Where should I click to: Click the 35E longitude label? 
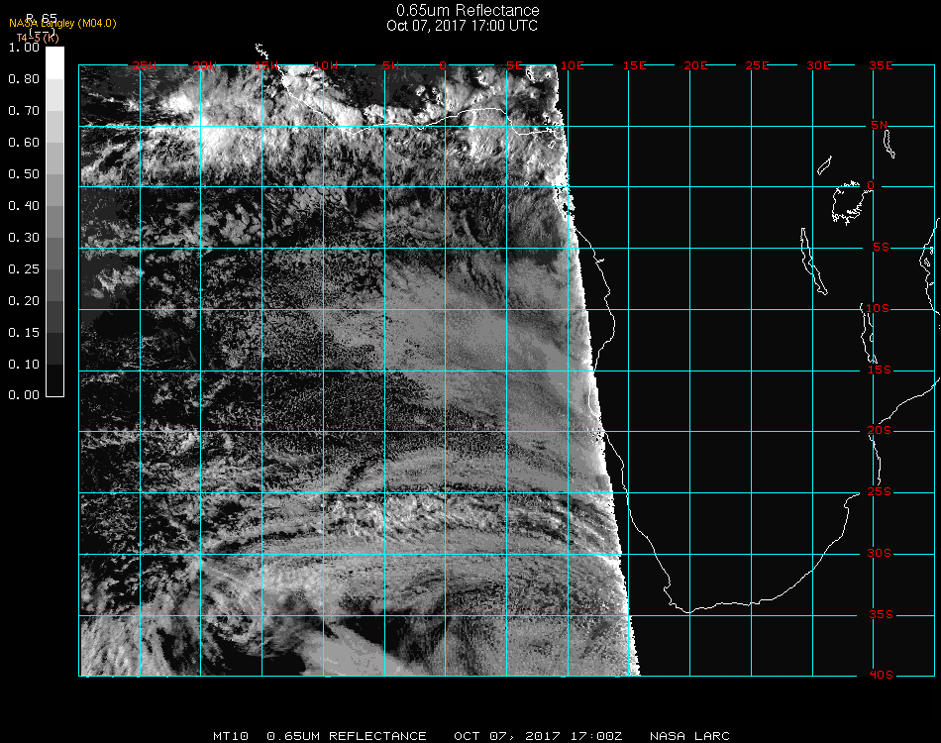(881, 66)
